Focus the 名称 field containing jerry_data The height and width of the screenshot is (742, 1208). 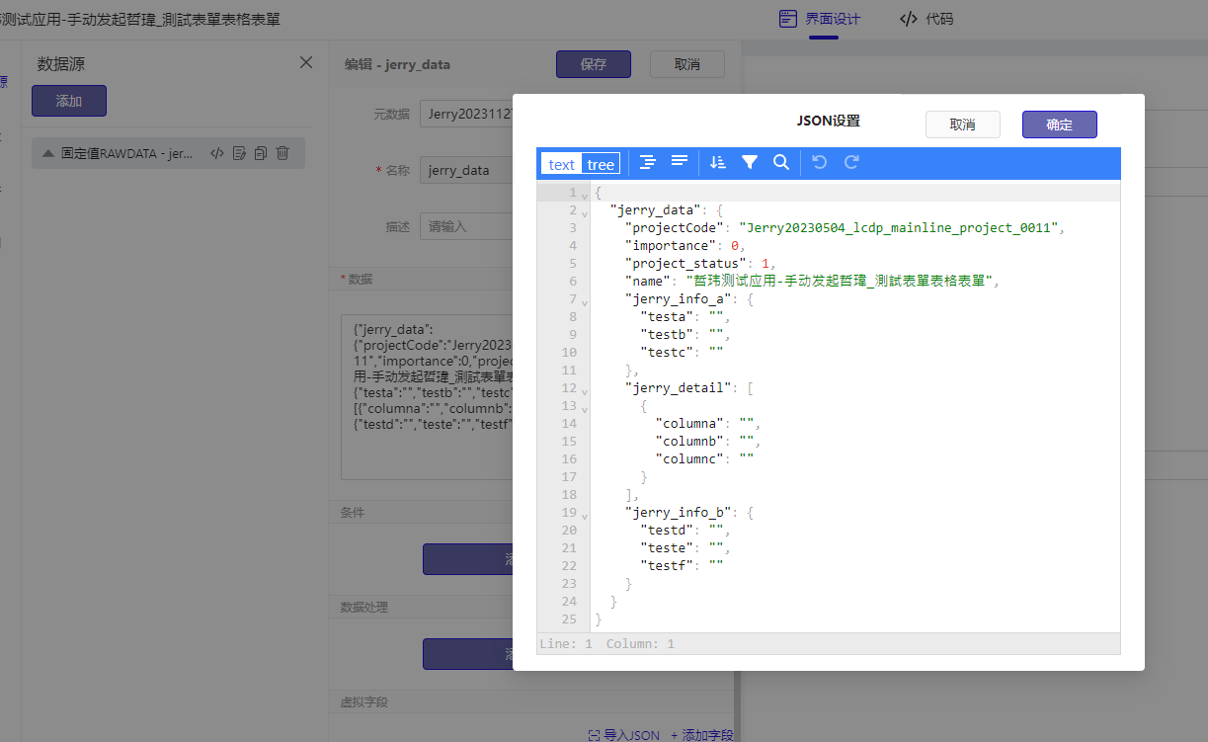pyautogui.click(x=466, y=170)
